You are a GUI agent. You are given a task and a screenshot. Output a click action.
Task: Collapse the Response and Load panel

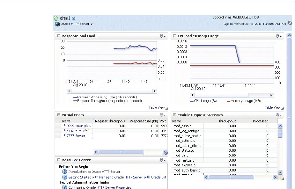pos(59,36)
